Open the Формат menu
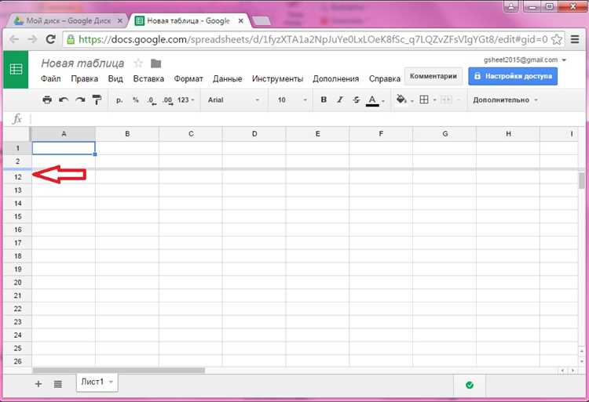Screen dimensions: 589x402 click(x=188, y=78)
